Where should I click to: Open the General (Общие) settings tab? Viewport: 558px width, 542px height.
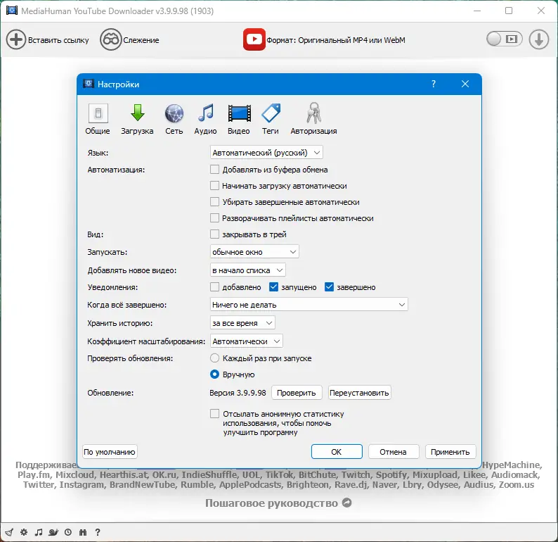pos(98,119)
